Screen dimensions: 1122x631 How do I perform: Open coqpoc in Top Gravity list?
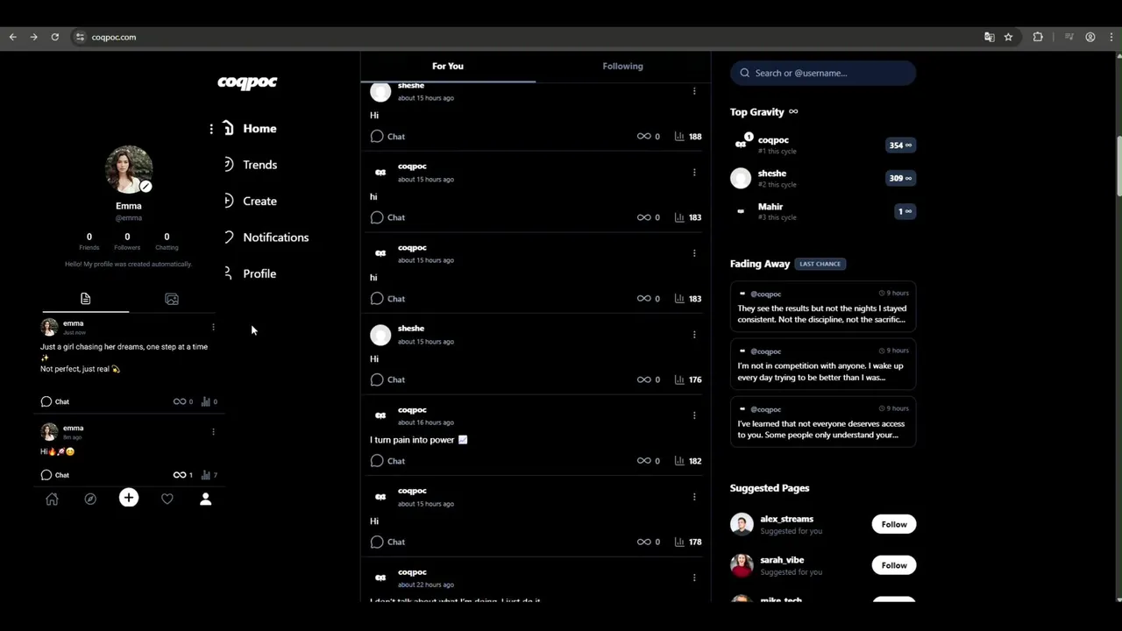point(823,145)
